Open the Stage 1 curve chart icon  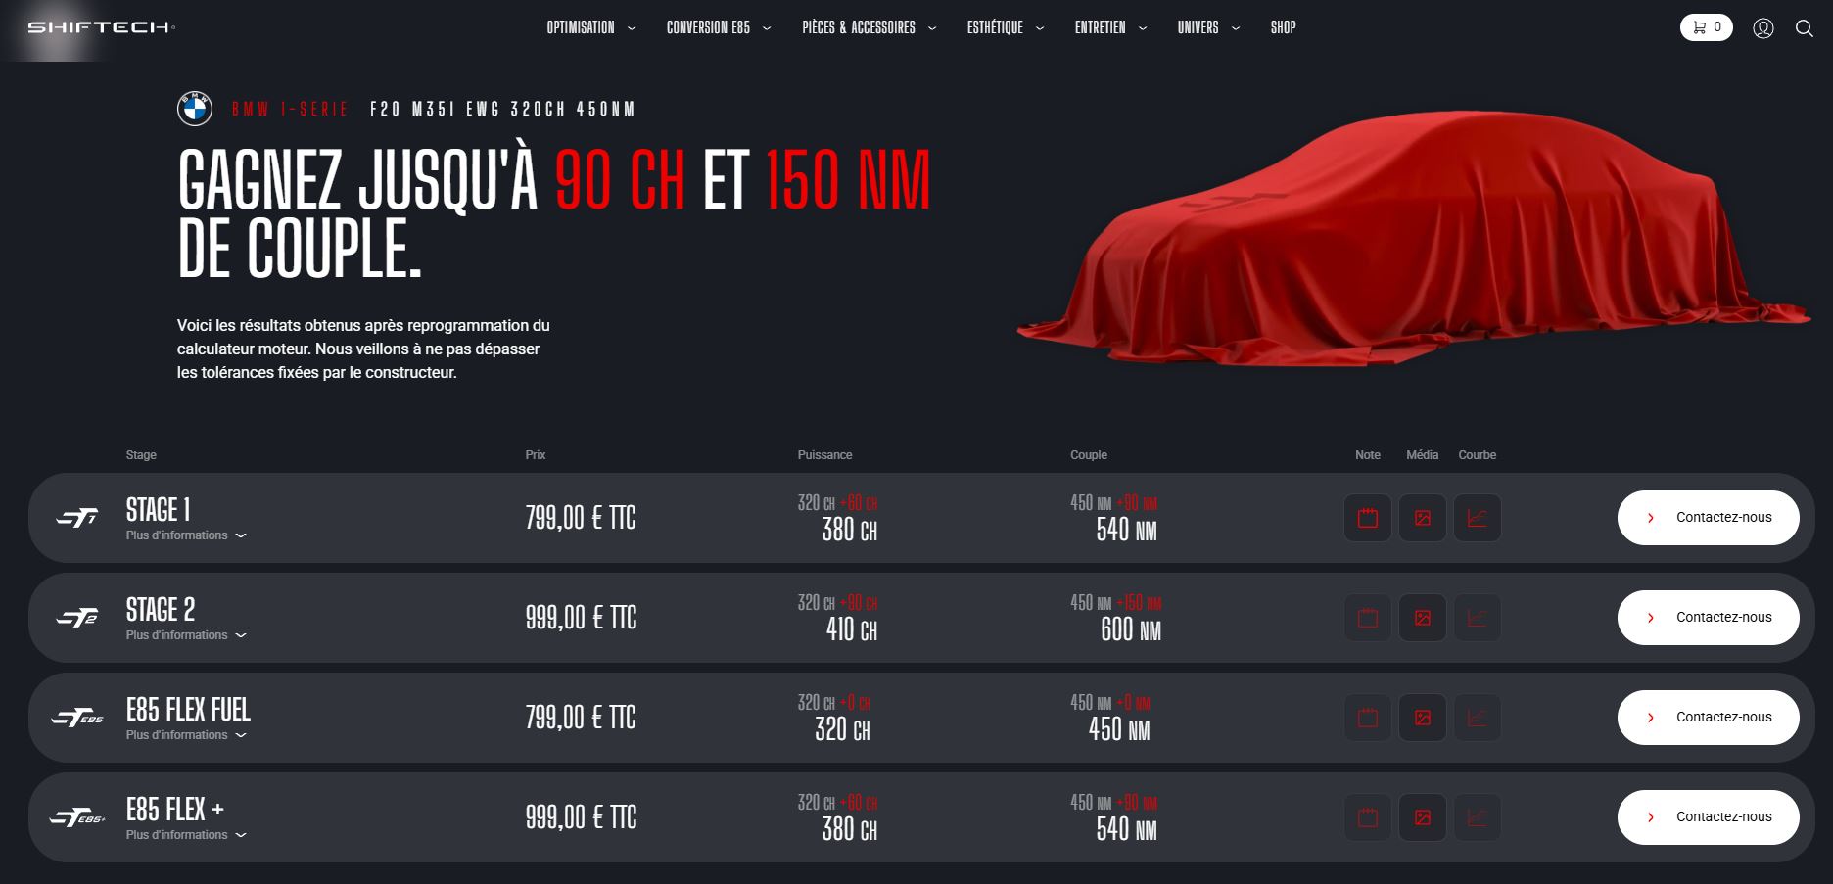click(x=1478, y=518)
